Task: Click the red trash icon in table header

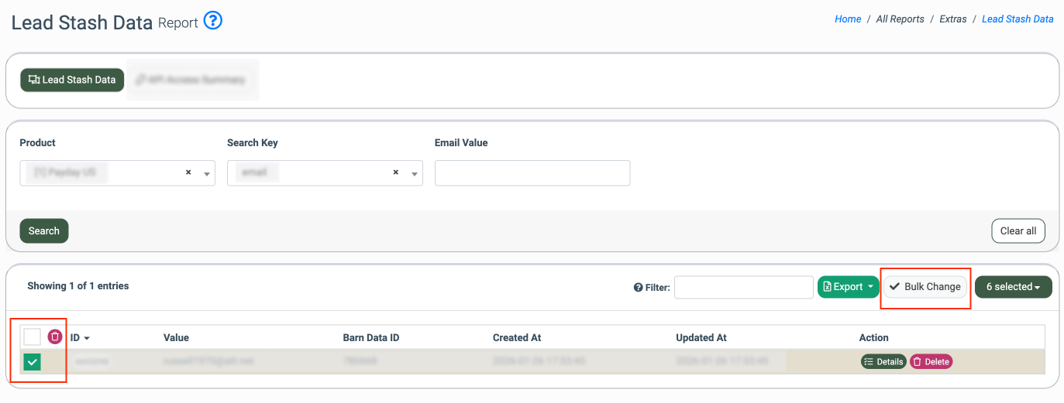Action: click(55, 336)
